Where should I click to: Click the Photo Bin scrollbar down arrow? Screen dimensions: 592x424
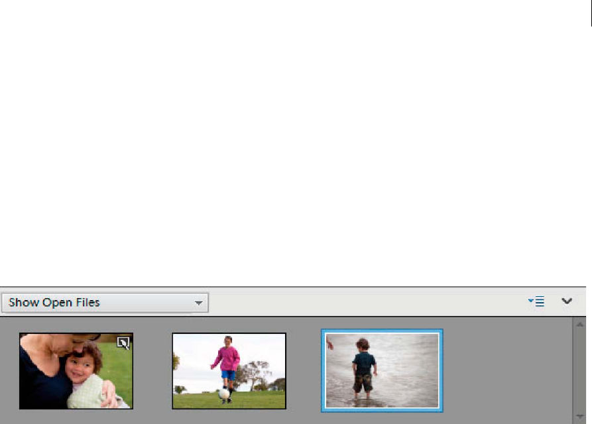tap(580, 417)
